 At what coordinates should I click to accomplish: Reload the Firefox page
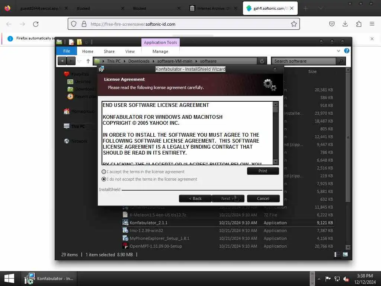tap(36, 24)
